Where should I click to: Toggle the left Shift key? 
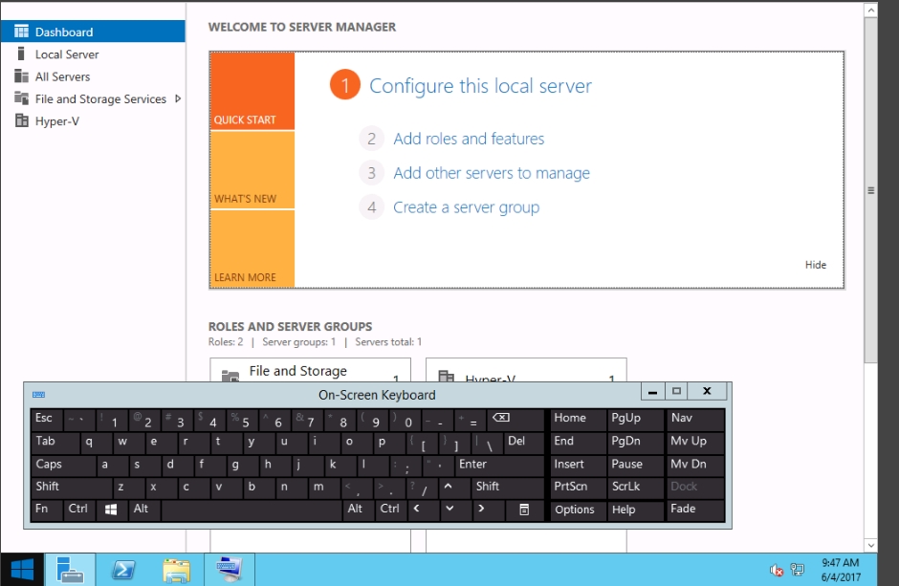[72, 488]
